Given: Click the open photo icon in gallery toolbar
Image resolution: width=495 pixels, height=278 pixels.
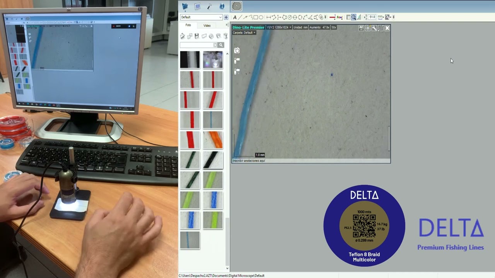Looking at the screenshot, I should pos(183,36).
